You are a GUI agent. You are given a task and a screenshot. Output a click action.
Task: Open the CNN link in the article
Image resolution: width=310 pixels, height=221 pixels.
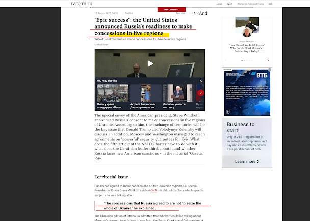point(153,190)
